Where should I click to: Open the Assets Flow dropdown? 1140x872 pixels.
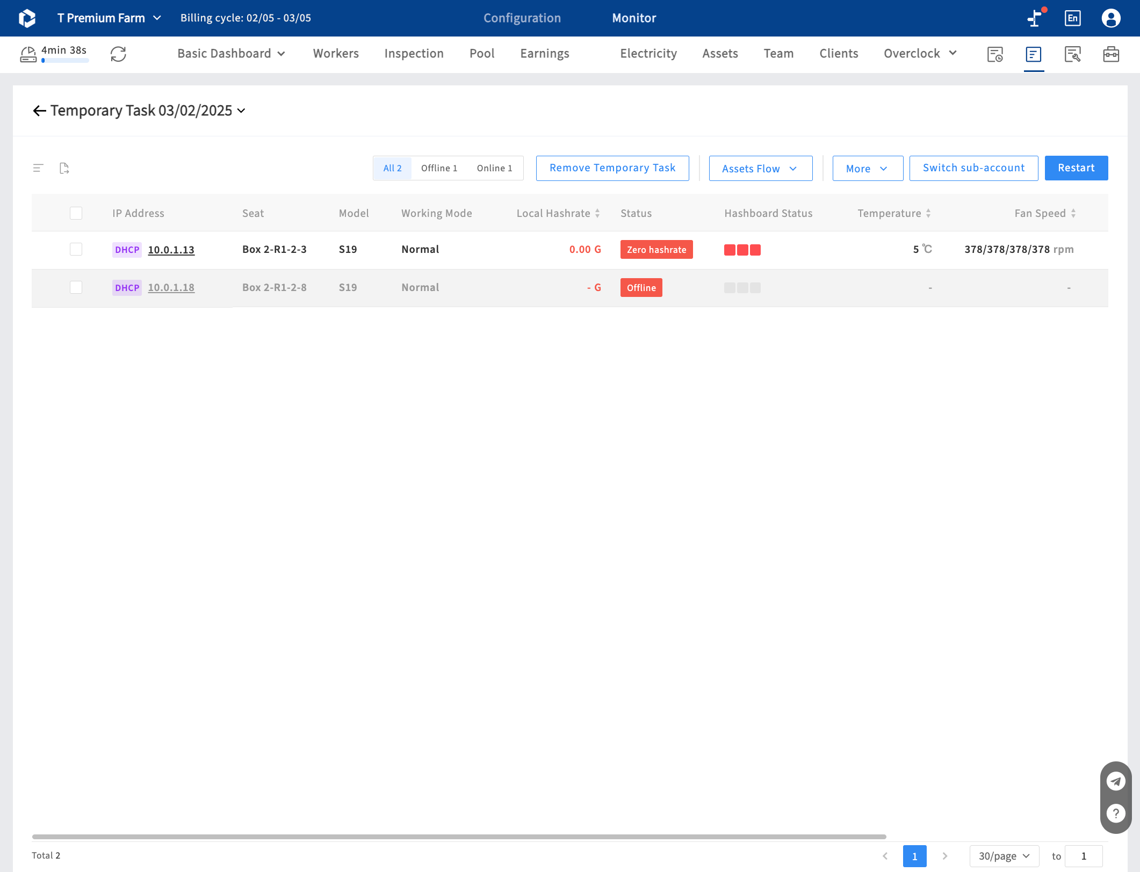click(761, 169)
